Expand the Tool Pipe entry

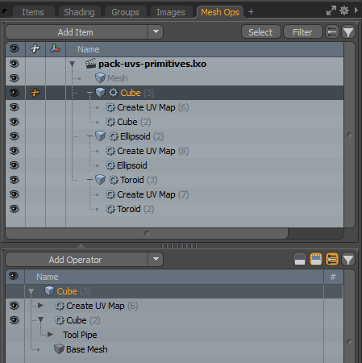coord(50,335)
